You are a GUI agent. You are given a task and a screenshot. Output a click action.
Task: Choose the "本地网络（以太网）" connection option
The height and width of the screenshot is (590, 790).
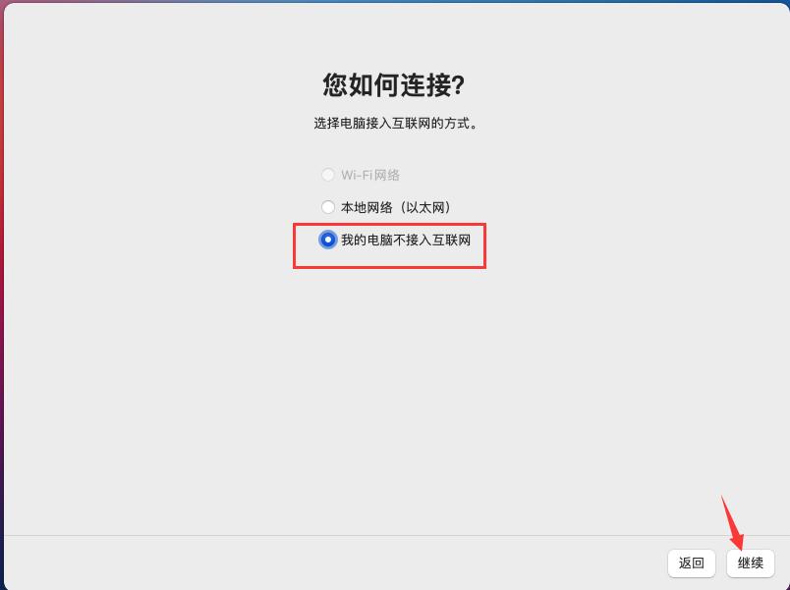pos(327,207)
